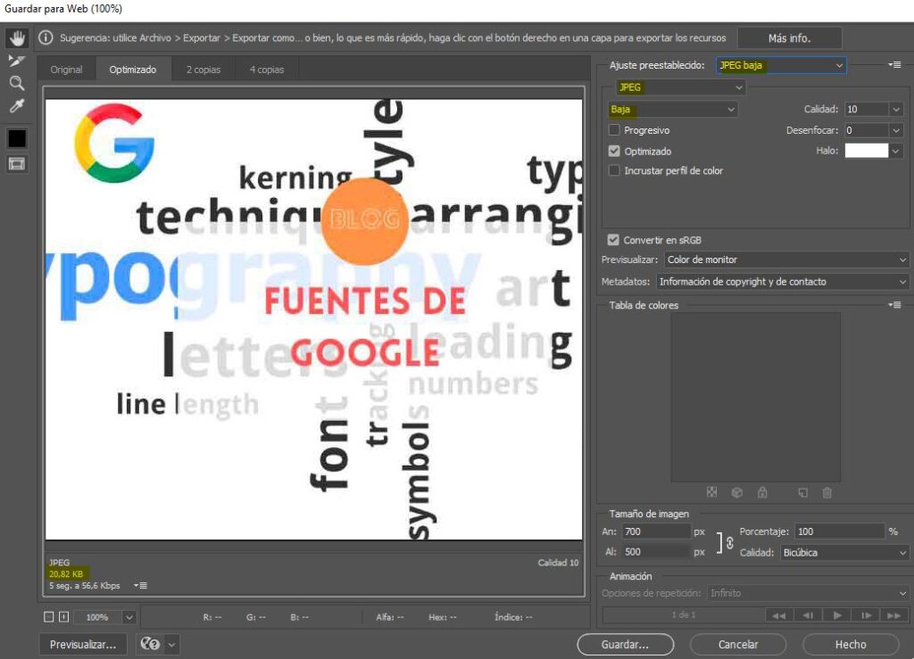Viewport: 914px width, 659px height.
Task: Click the constrain proportions link icon
Action: pos(729,542)
